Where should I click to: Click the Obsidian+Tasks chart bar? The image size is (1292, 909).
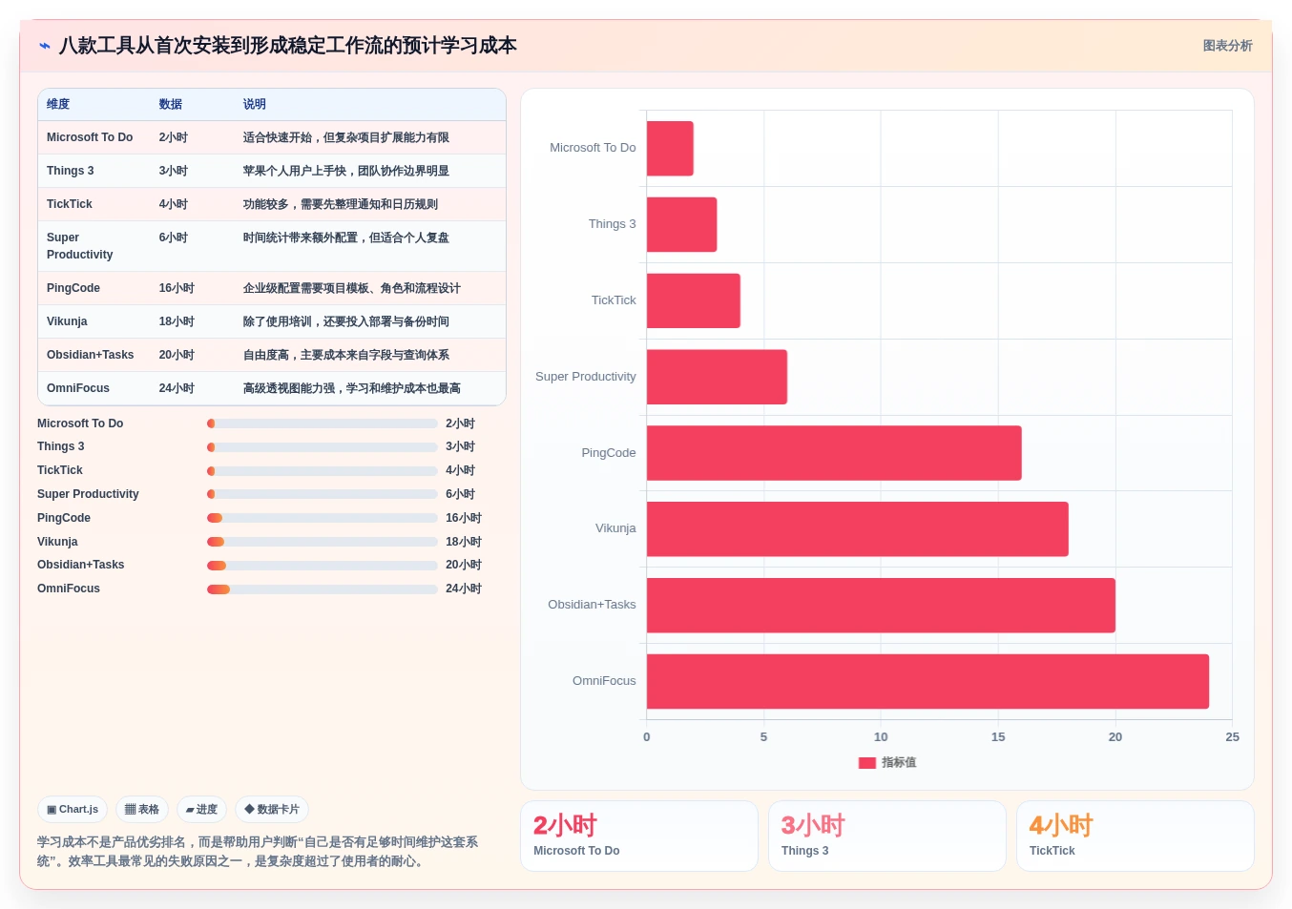point(881,605)
